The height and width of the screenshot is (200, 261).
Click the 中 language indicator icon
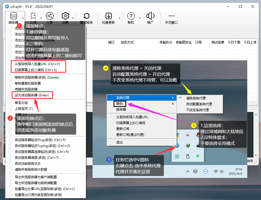pos(195,171)
